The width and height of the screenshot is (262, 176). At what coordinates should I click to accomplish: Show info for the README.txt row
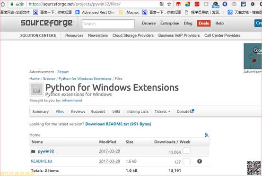point(200,161)
